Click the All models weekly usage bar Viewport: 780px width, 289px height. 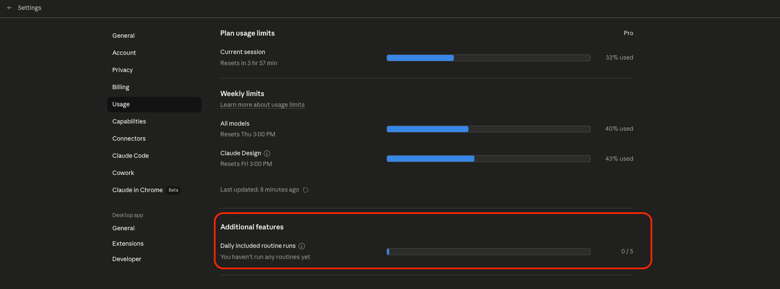[x=489, y=129]
